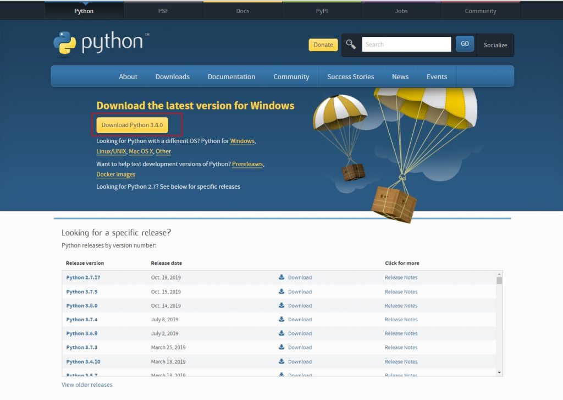Viewport: 563px width, 400px height.
Task: Click the Donate button
Action: click(323, 45)
